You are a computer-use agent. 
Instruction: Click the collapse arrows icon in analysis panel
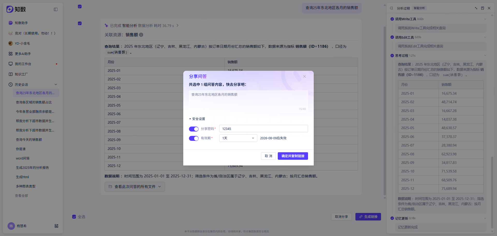click(476, 8)
